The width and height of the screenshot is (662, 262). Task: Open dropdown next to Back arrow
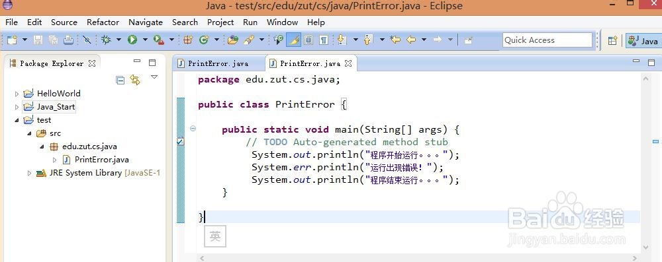424,40
